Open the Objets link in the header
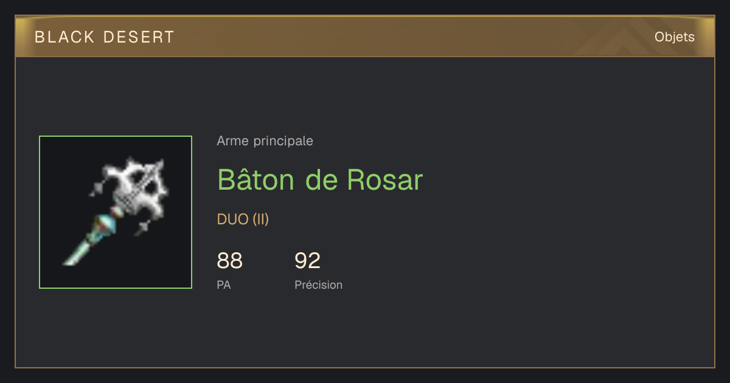The width and height of the screenshot is (730, 383). click(x=675, y=37)
